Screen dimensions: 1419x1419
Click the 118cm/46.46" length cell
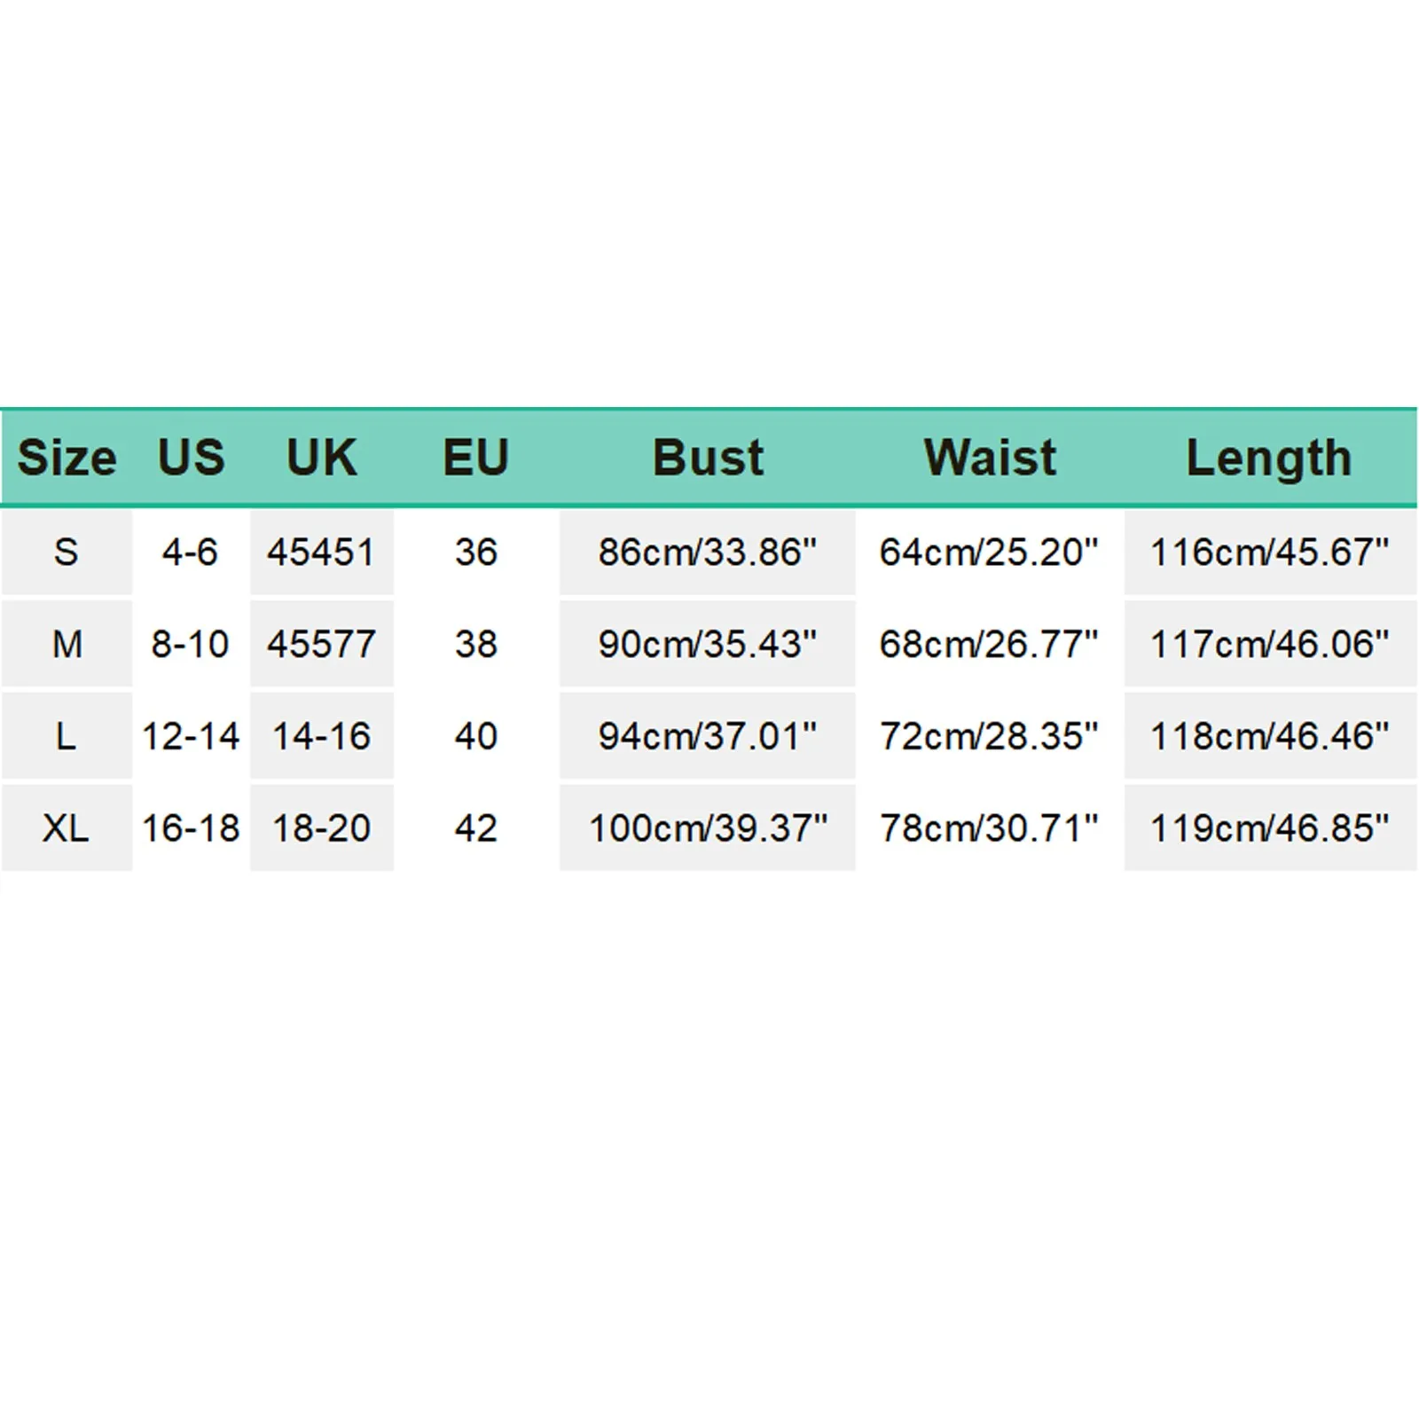1268,736
